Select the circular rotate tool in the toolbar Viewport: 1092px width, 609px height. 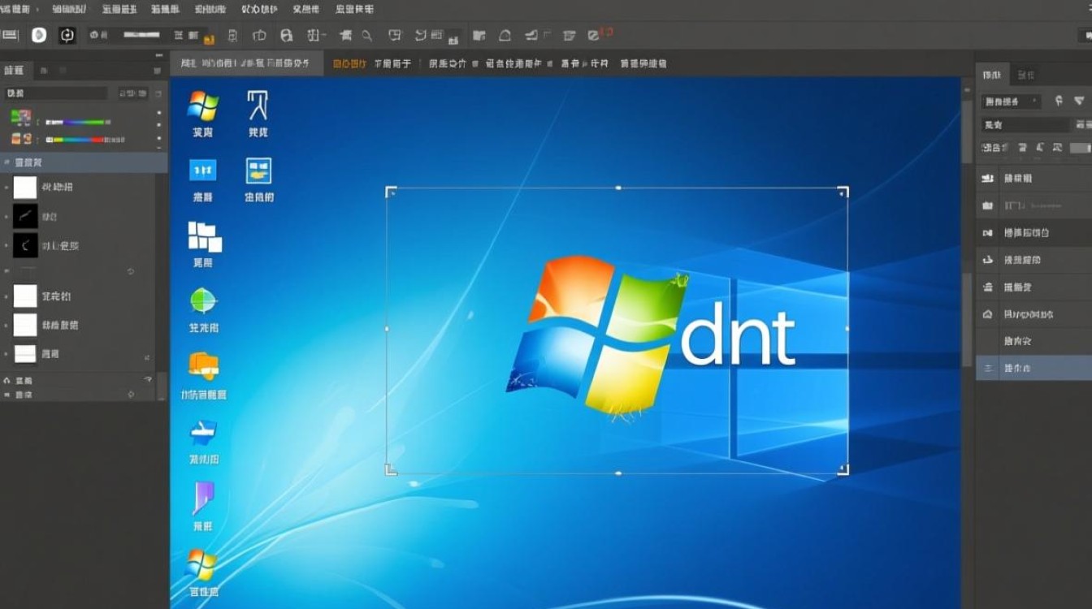click(x=68, y=36)
